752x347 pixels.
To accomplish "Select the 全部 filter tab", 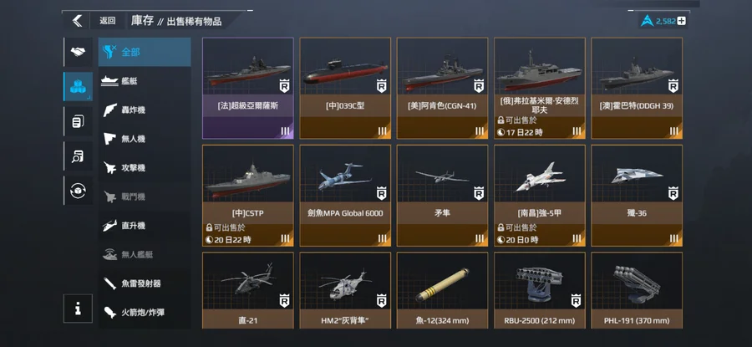I will click(x=145, y=52).
